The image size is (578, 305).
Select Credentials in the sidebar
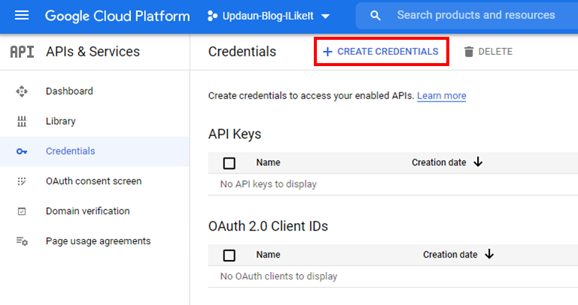(71, 151)
